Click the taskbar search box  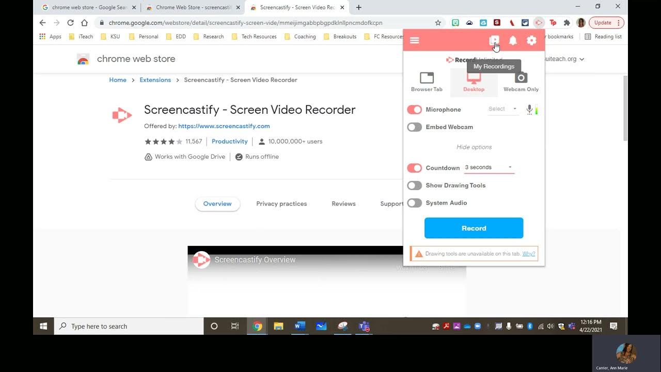129,326
